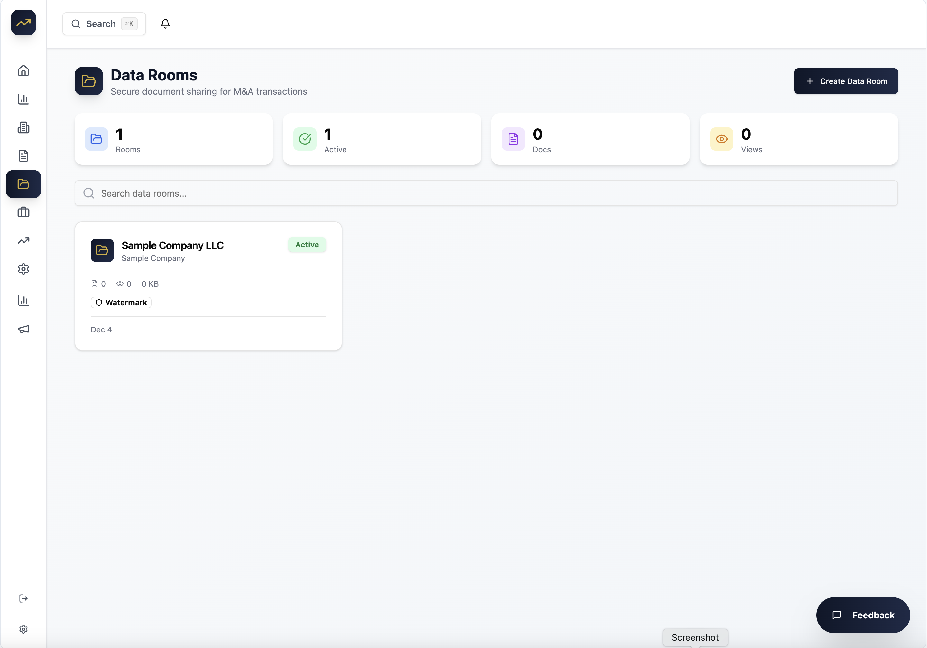
Task: Open the app logo in the top-left corner
Action: tap(23, 23)
